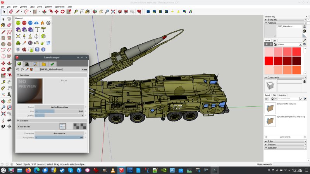Click the Automatic character button
Viewport: 310px width, 174px height.
point(59,133)
